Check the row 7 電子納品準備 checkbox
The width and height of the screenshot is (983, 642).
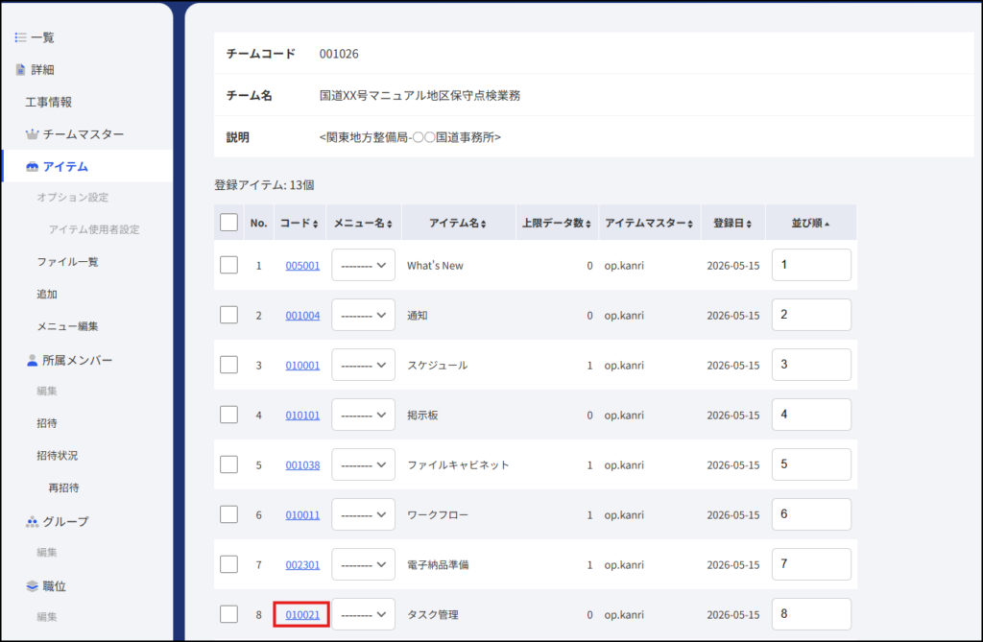click(228, 564)
